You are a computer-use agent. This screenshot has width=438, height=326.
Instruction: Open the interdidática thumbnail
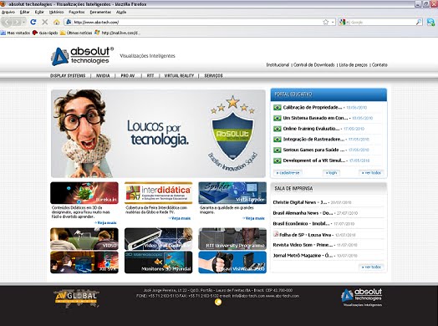tap(158, 193)
